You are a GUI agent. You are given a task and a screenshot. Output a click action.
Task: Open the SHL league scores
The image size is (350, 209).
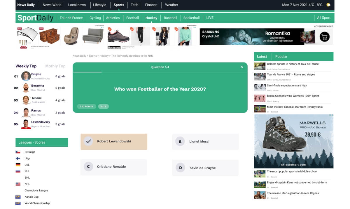(27, 178)
